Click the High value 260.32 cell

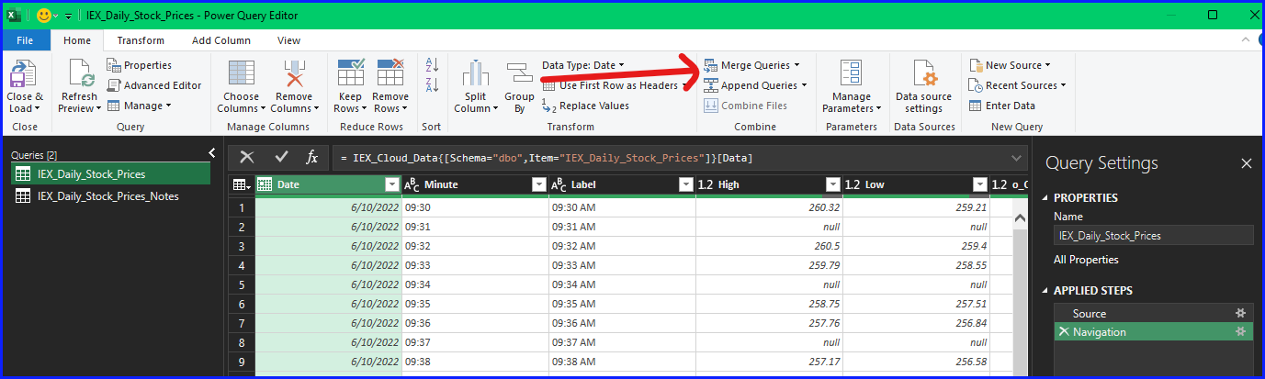click(x=769, y=207)
